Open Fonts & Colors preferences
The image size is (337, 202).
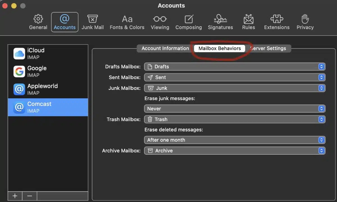coord(127,22)
